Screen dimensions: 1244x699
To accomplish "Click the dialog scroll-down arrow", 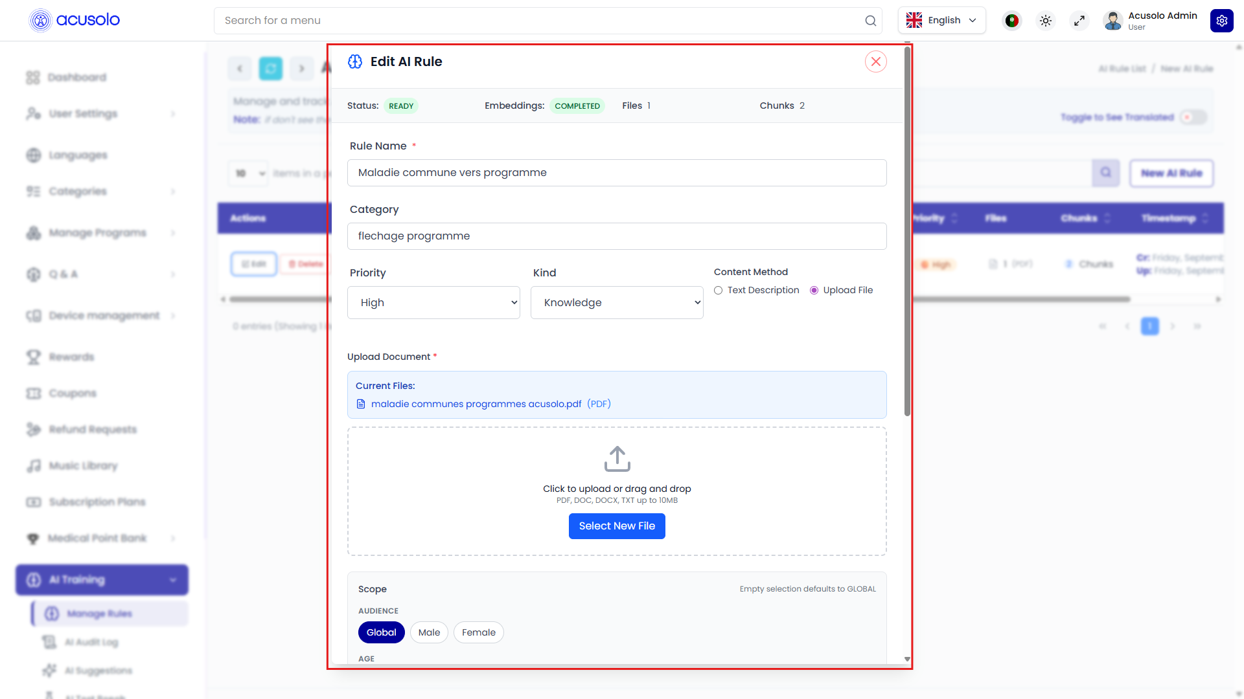I will click(x=907, y=659).
